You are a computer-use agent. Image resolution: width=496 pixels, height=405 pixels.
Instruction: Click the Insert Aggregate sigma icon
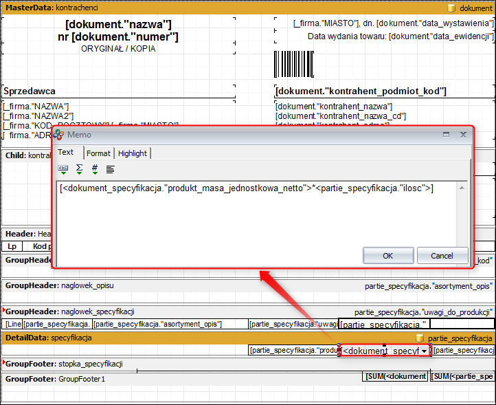click(x=79, y=168)
